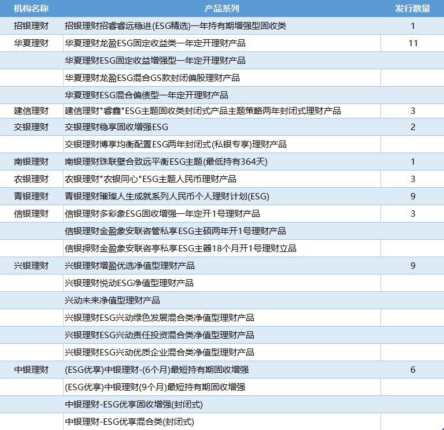444x430 pixels.
Task: Select the 信银理财 institution cell
Action: 31,213
